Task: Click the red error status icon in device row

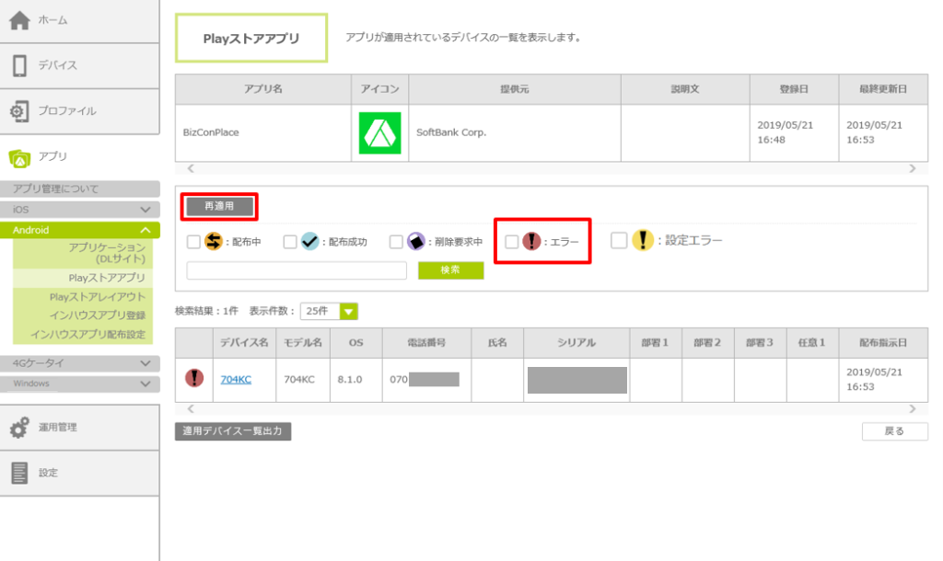Action: coord(194,378)
